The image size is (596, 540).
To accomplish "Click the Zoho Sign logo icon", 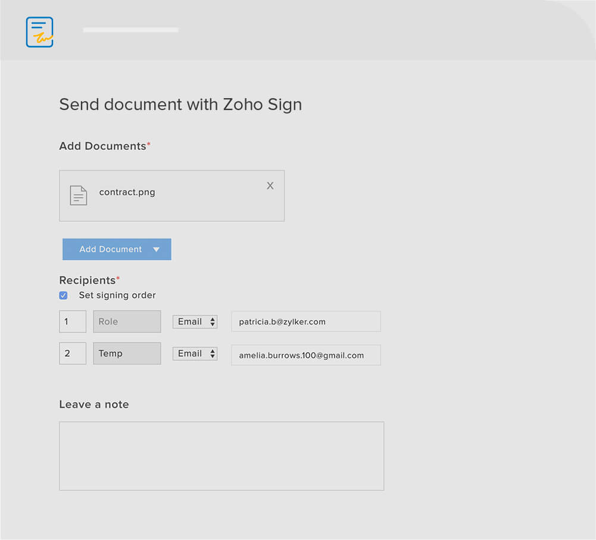I will pos(39,32).
